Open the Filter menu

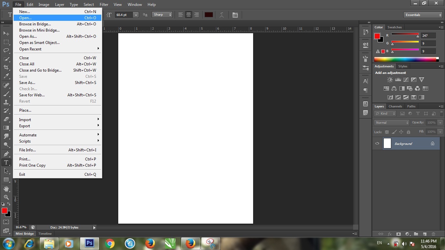click(104, 5)
